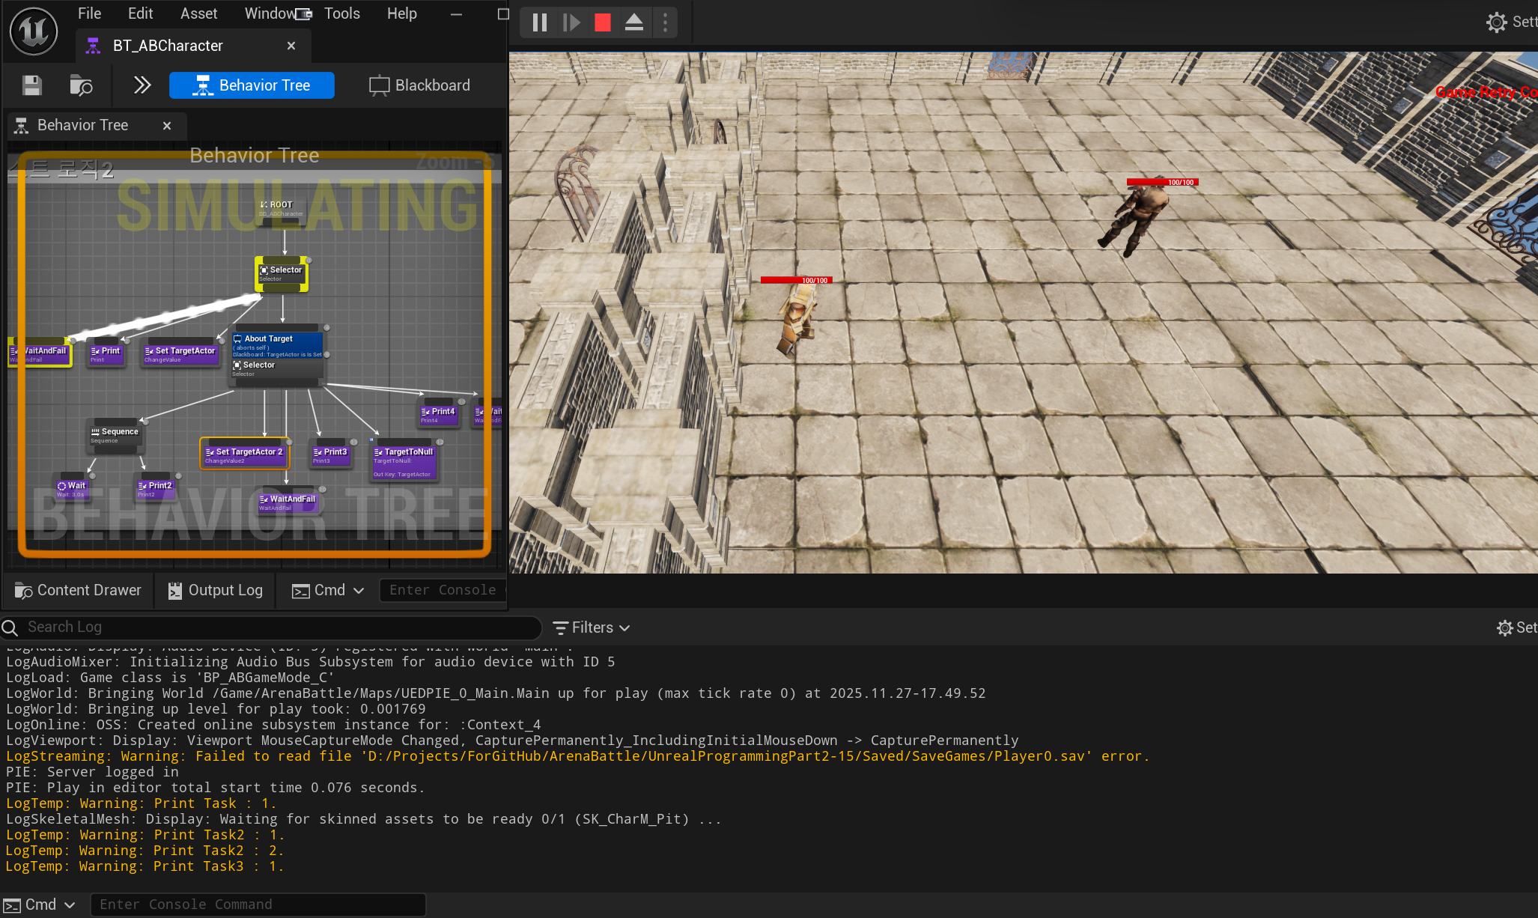Switch to Behavior Tree mode
The height and width of the screenshot is (918, 1538).
click(252, 85)
